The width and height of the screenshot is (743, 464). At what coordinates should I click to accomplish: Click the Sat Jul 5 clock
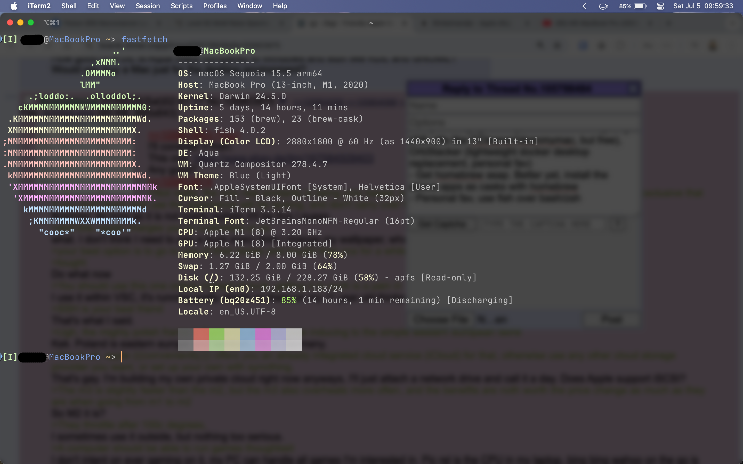point(703,6)
